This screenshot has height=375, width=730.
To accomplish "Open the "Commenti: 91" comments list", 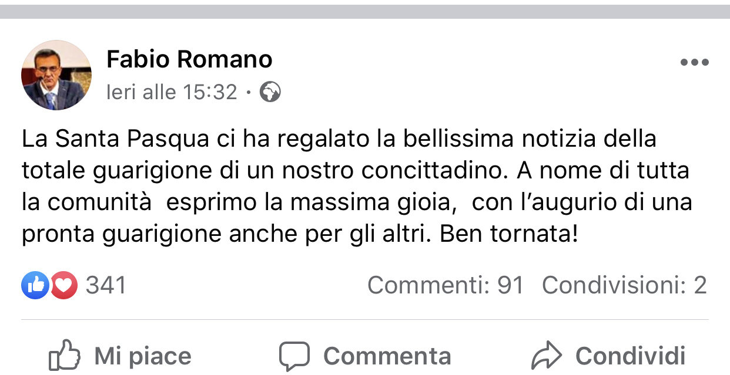I will [x=445, y=286].
